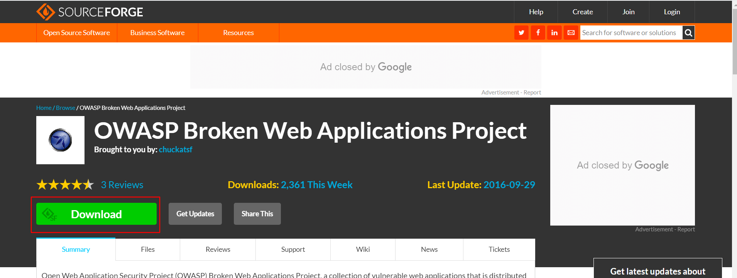Select the Summary tab
This screenshot has width=737, height=278.
(76, 249)
